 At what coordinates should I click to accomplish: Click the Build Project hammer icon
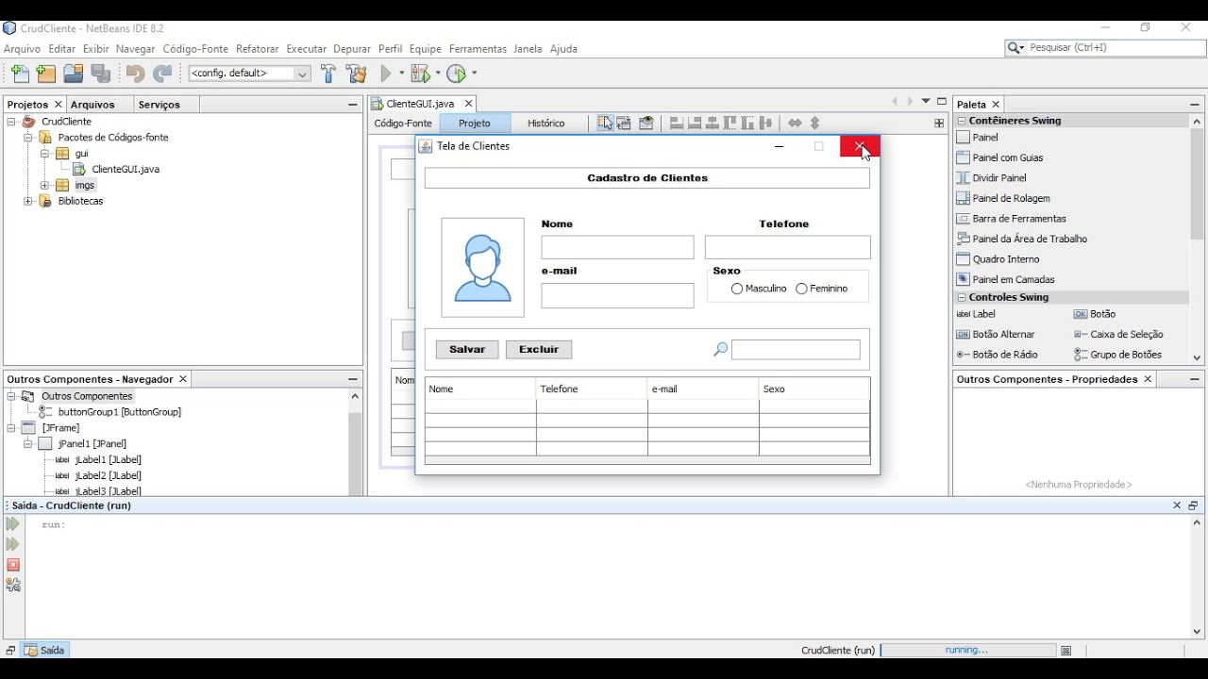click(327, 74)
